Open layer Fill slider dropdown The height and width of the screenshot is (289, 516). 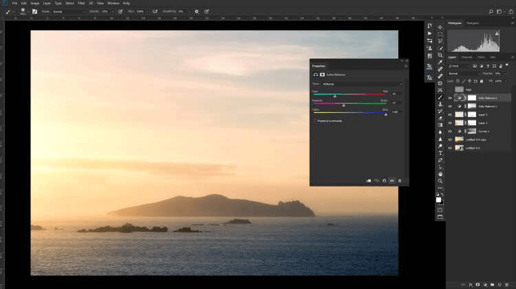(x=506, y=81)
